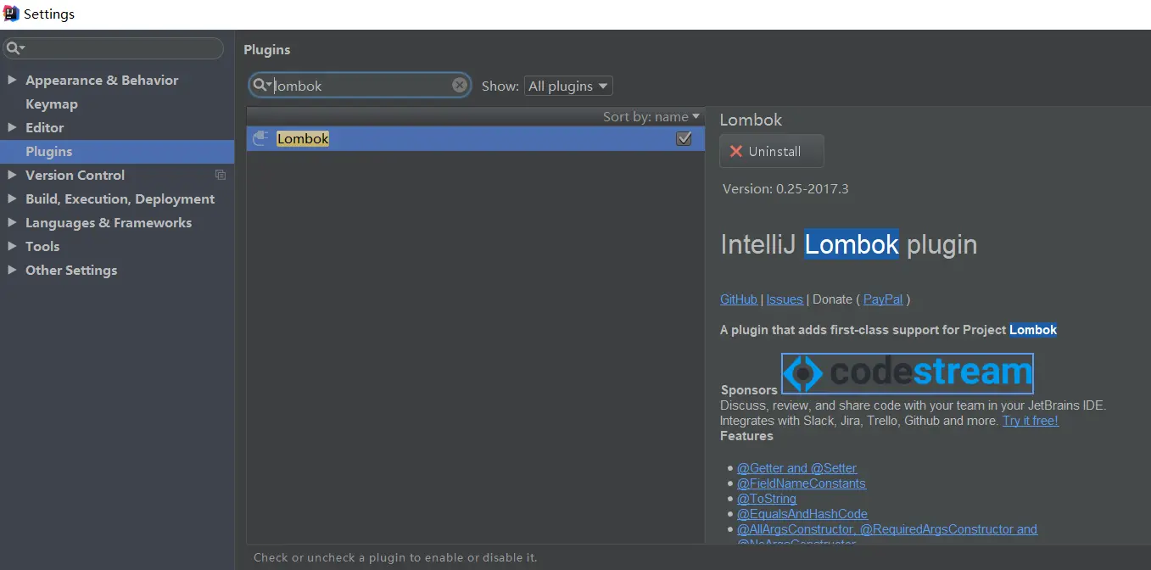Expand the Version Control arrow
Image resolution: width=1151 pixels, height=570 pixels.
[x=12, y=175]
